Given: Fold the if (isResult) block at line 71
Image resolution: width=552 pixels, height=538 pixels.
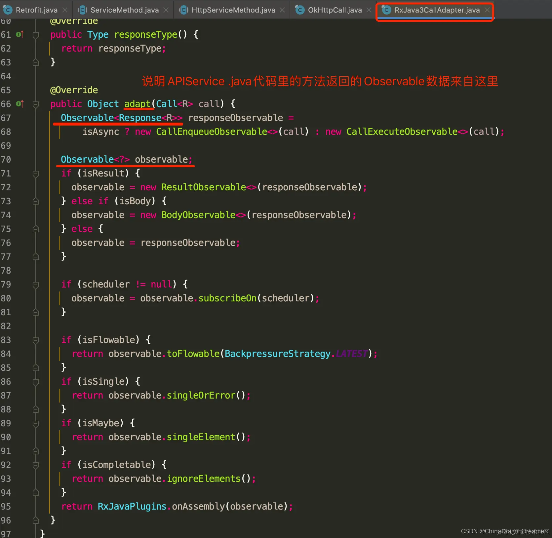Looking at the screenshot, I should click(x=36, y=173).
